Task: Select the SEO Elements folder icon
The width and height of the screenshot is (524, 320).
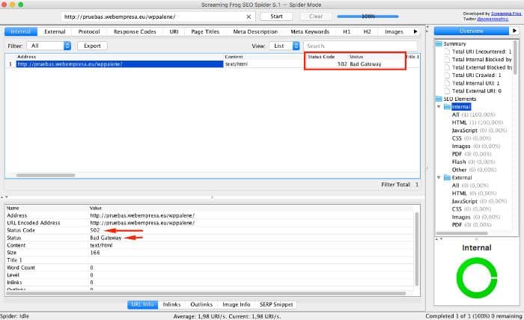Action: pyautogui.click(x=439, y=99)
